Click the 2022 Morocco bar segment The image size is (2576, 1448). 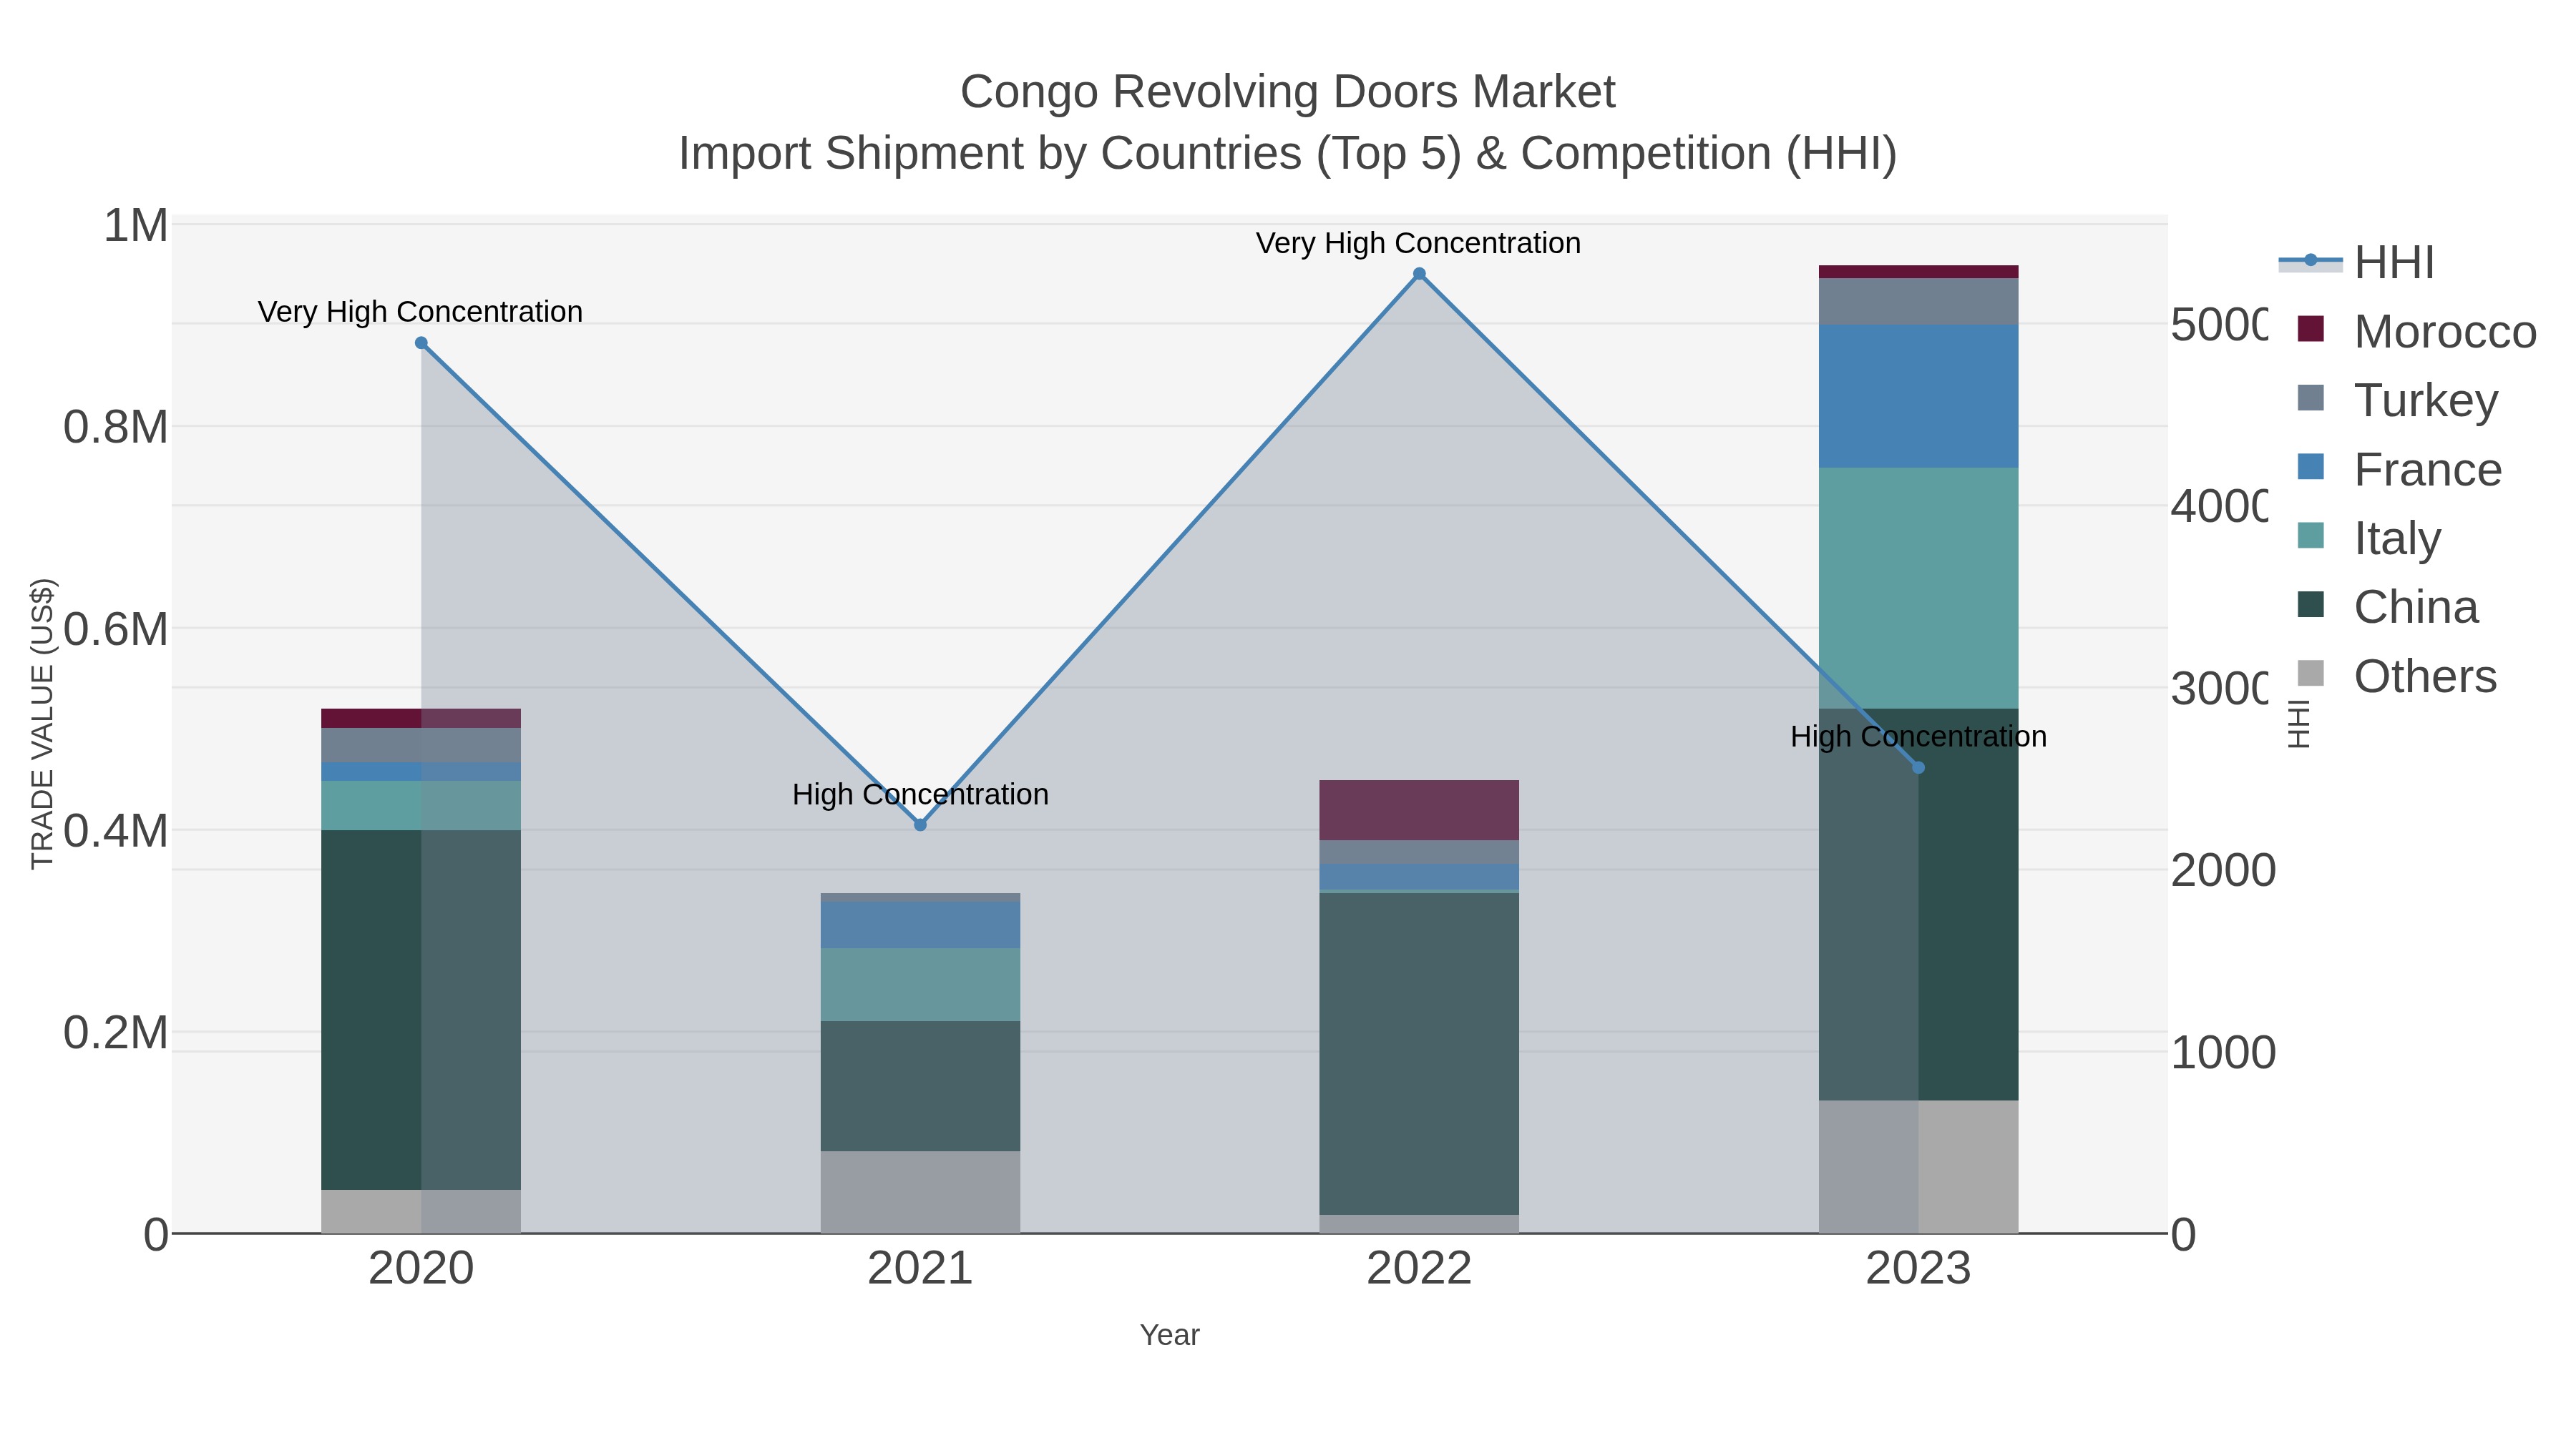click(1419, 810)
